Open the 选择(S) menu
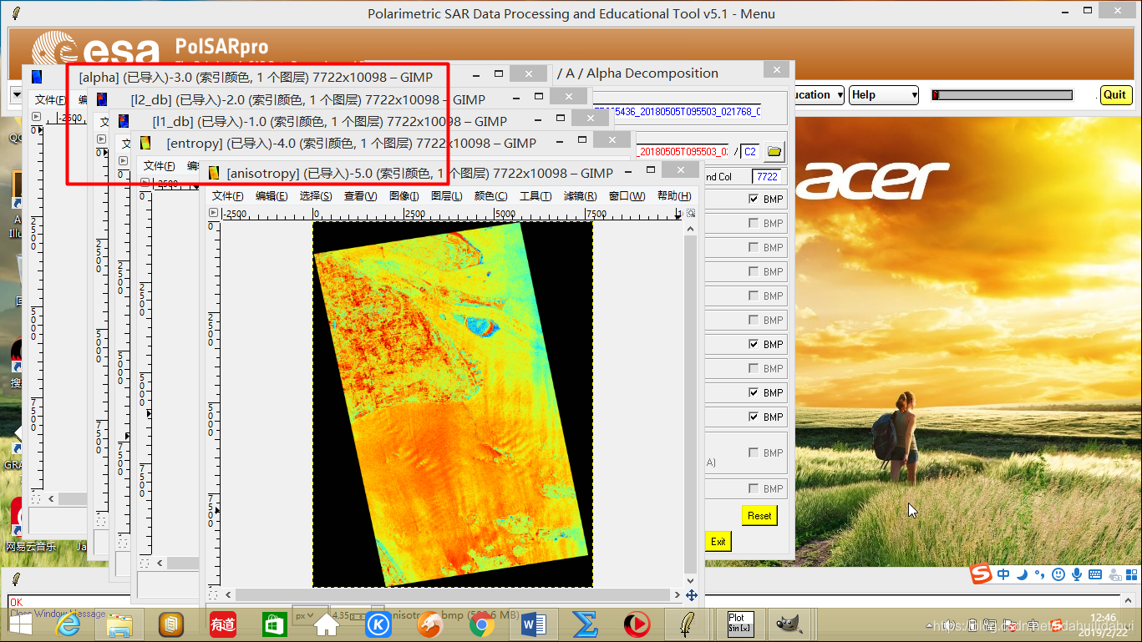1142x642 pixels. [316, 196]
